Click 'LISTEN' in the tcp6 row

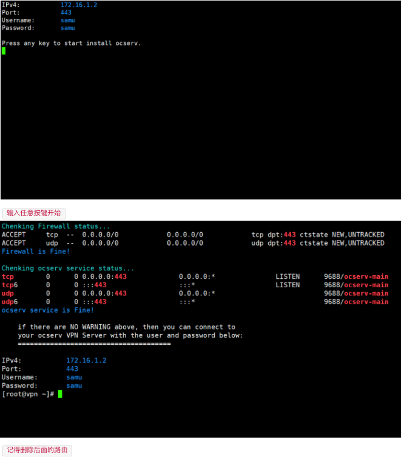click(x=288, y=285)
